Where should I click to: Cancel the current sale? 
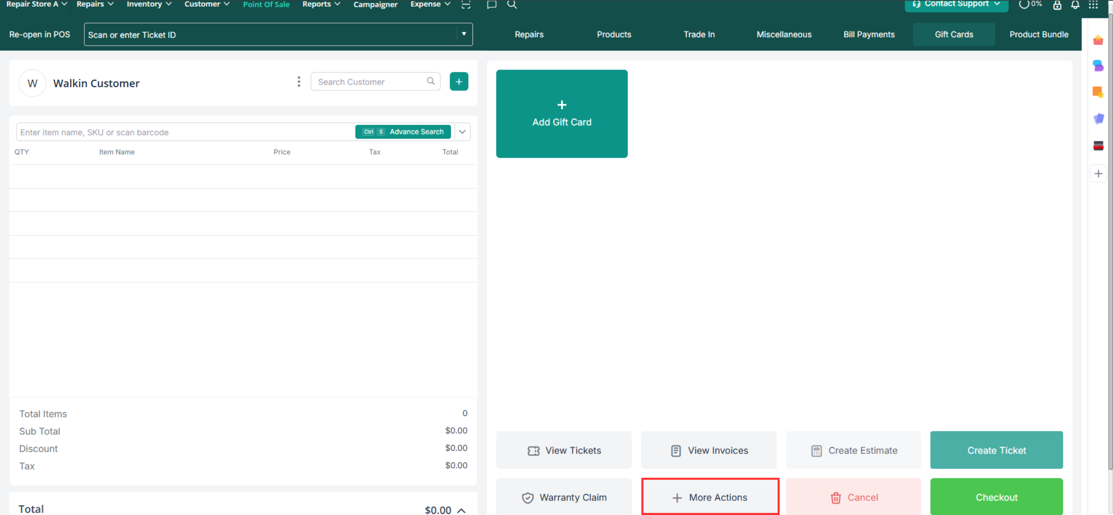853,497
